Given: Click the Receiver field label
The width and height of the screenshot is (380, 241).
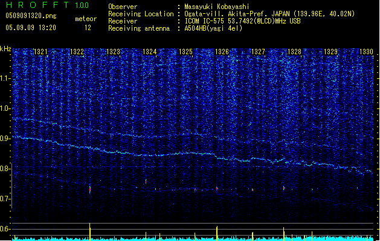Looking at the screenshot, I should click(x=123, y=21).
